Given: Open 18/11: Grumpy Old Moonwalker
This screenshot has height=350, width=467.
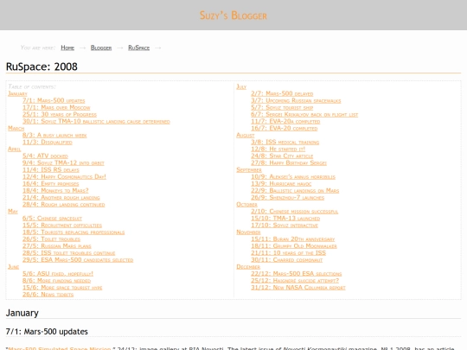Looking at the screenshot, I should (x=294, y=245).
